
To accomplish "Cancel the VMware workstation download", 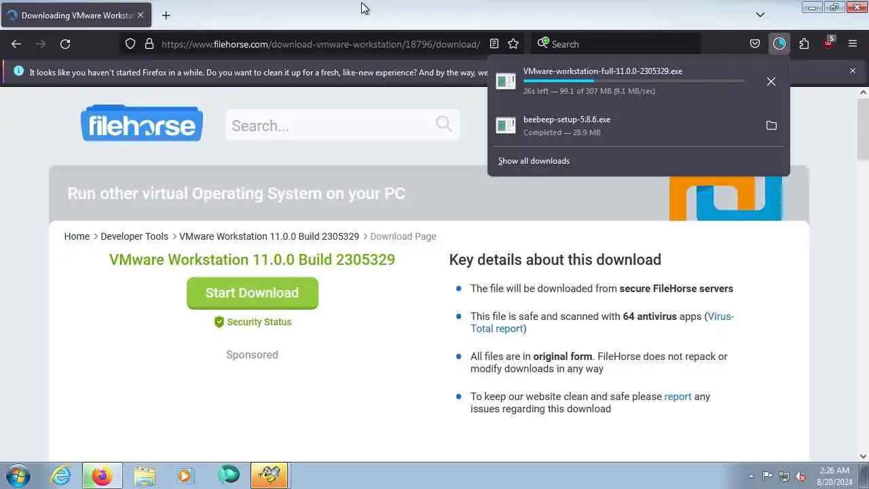I will (x=771, y=81).
